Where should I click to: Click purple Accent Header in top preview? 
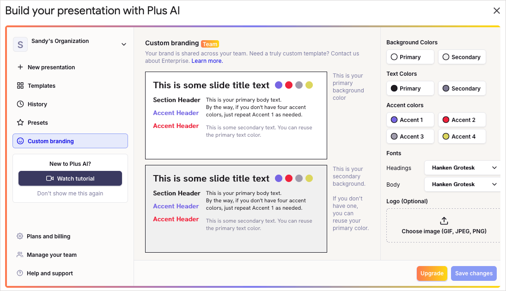point(176,113)
